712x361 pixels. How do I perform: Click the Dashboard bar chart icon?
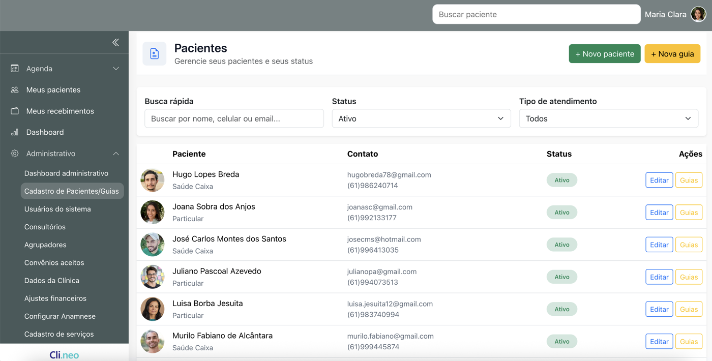click(15, 132)
